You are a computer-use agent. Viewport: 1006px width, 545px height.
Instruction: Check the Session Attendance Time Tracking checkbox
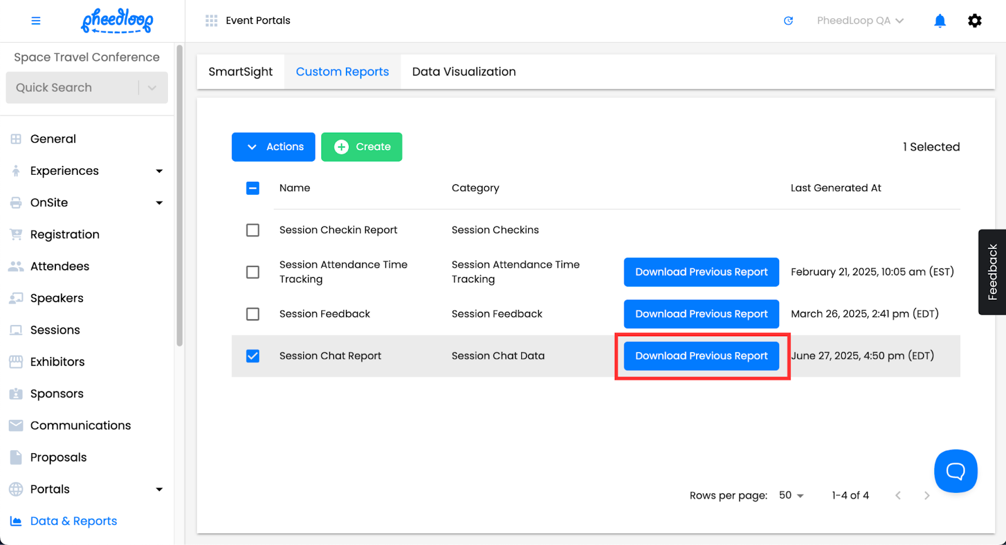click(x=253, y=272)
